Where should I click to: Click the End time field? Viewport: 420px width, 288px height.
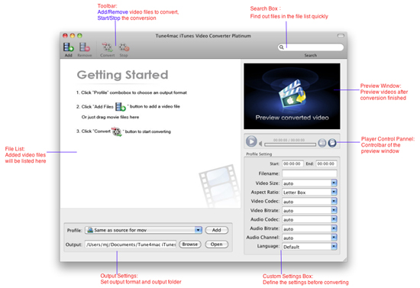(x=326, y=163)
